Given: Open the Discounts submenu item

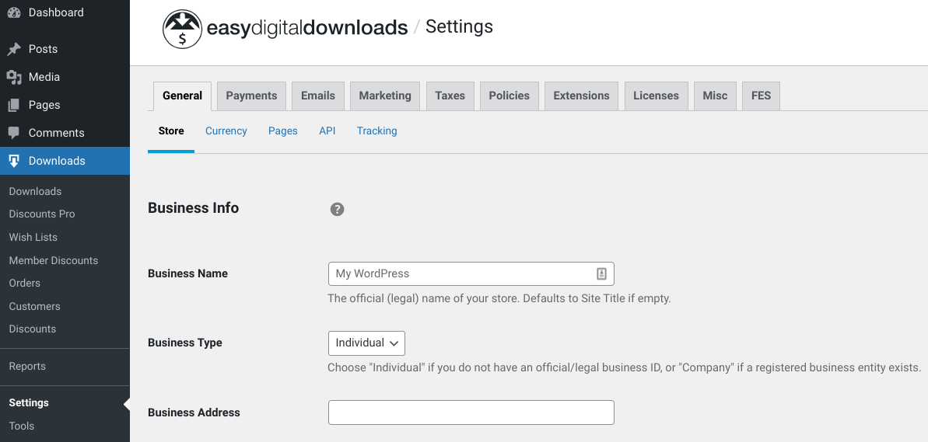Looking at the screenshot, I should tap(33, 329).
